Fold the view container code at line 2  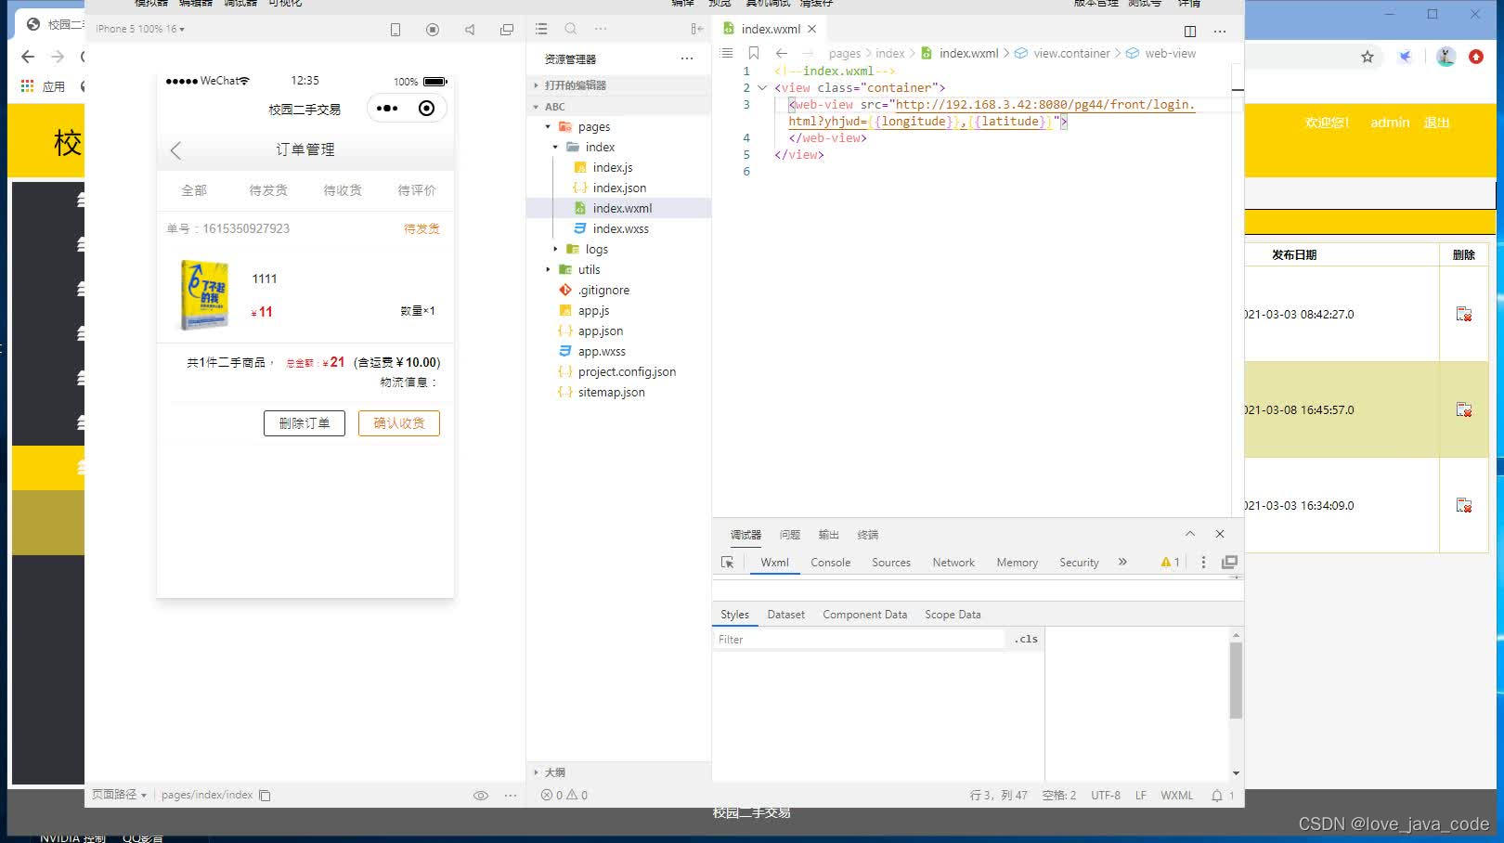click(x=762, y=88)
